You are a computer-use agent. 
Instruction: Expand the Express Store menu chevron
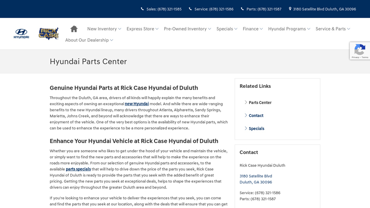click(157, 29)
